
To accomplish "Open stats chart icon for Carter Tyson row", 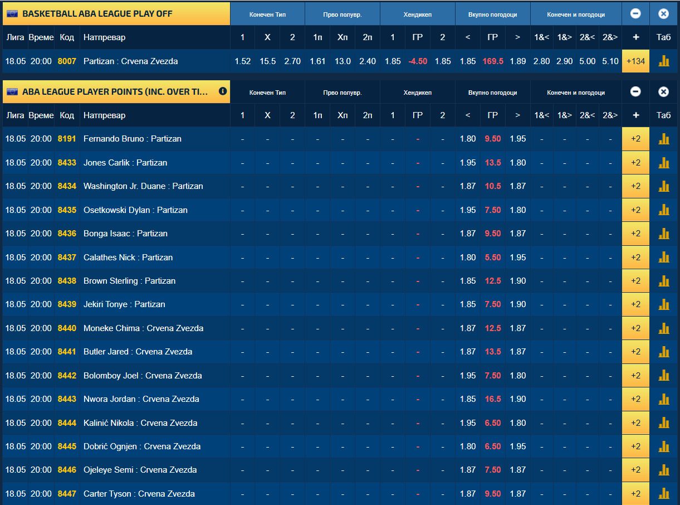I will pyautogui.click(x=664, y=494).
